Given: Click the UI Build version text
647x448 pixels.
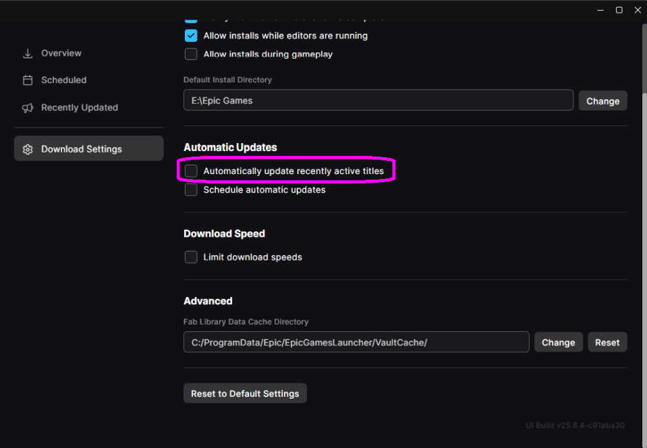Looking at the screenshot, I should (x=575, y=425).
